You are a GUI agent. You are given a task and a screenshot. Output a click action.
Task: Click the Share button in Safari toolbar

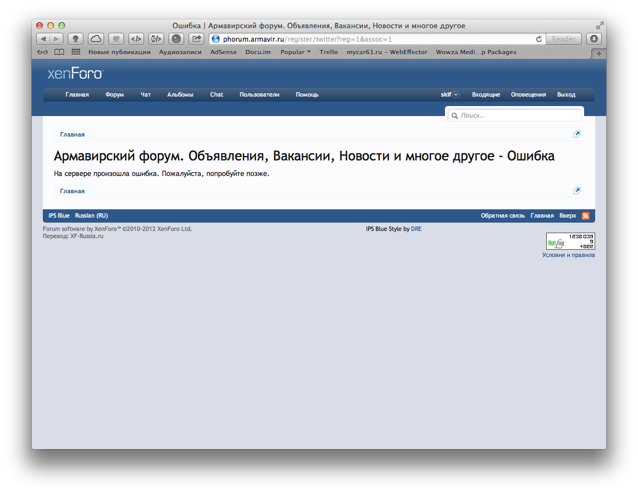point(196,39)
